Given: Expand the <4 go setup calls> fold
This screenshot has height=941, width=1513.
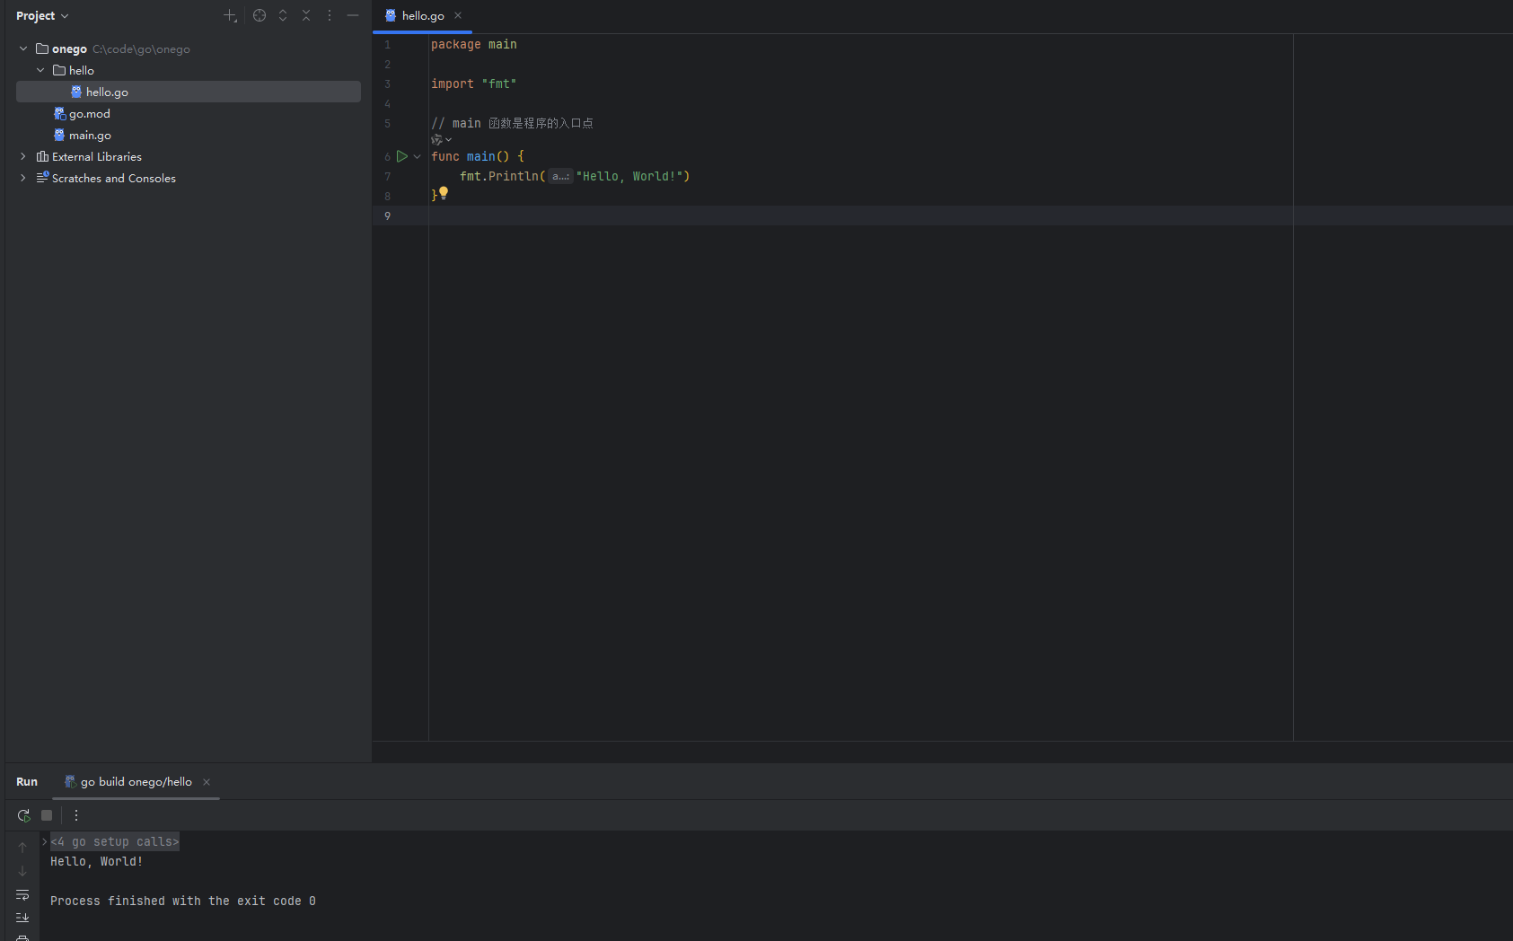Looking at the screenshot, I should (x=45, y=841).
